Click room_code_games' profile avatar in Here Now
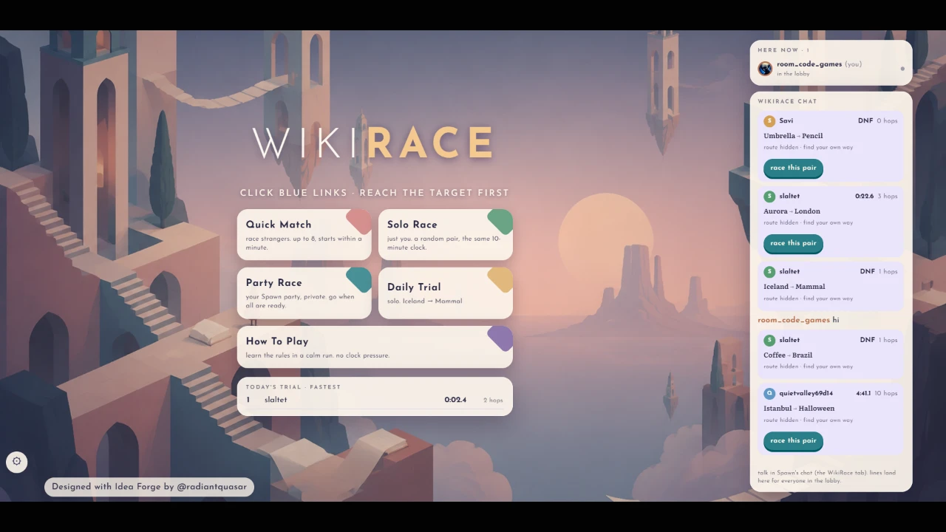Viewport: 946px width, 532px height. tap(765, 69)
